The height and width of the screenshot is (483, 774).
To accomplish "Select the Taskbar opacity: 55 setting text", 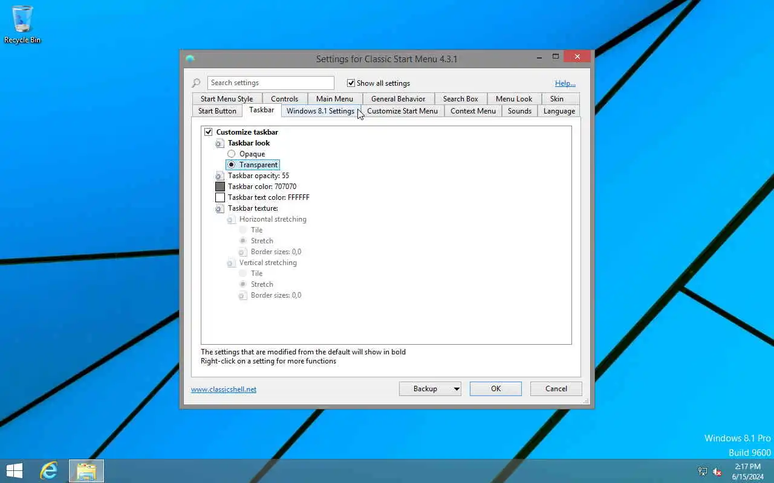I will (258, 176).
